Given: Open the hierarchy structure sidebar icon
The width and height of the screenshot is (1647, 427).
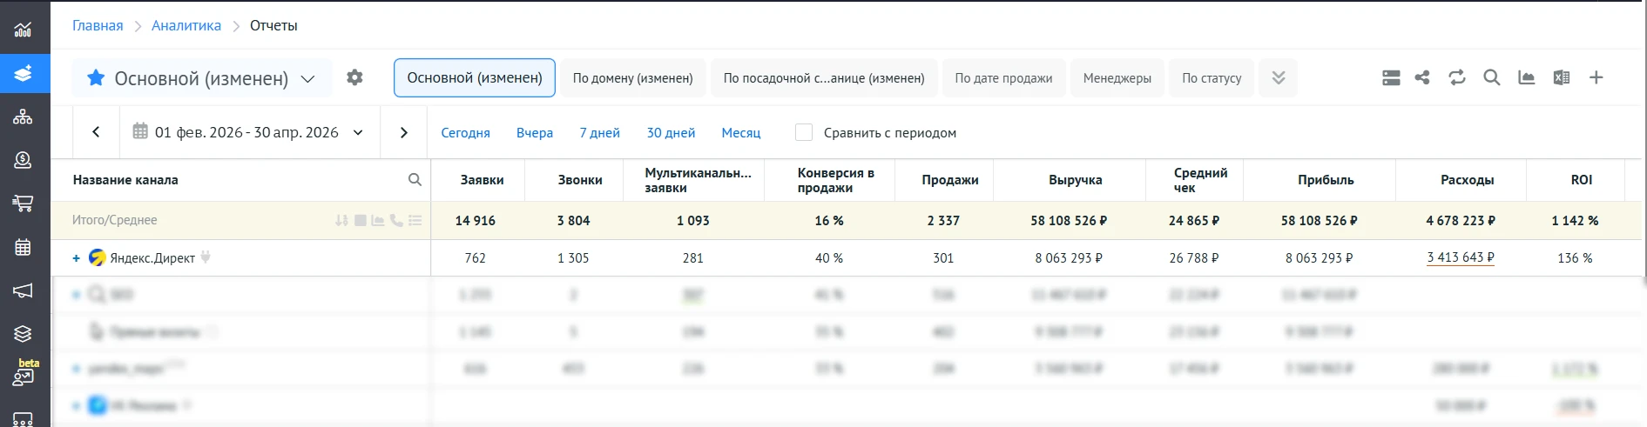Looking at the screenshot, I should coord(23,117).
